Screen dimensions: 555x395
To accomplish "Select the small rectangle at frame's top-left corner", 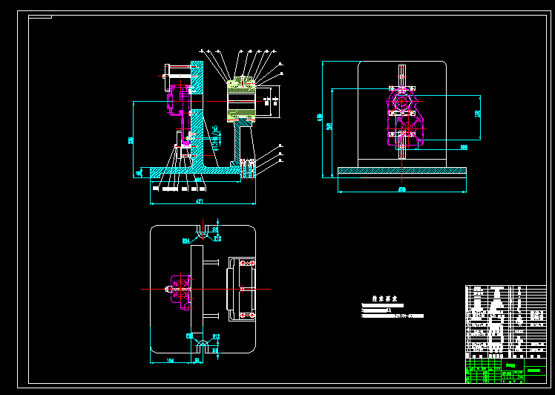I will [40, 16].
